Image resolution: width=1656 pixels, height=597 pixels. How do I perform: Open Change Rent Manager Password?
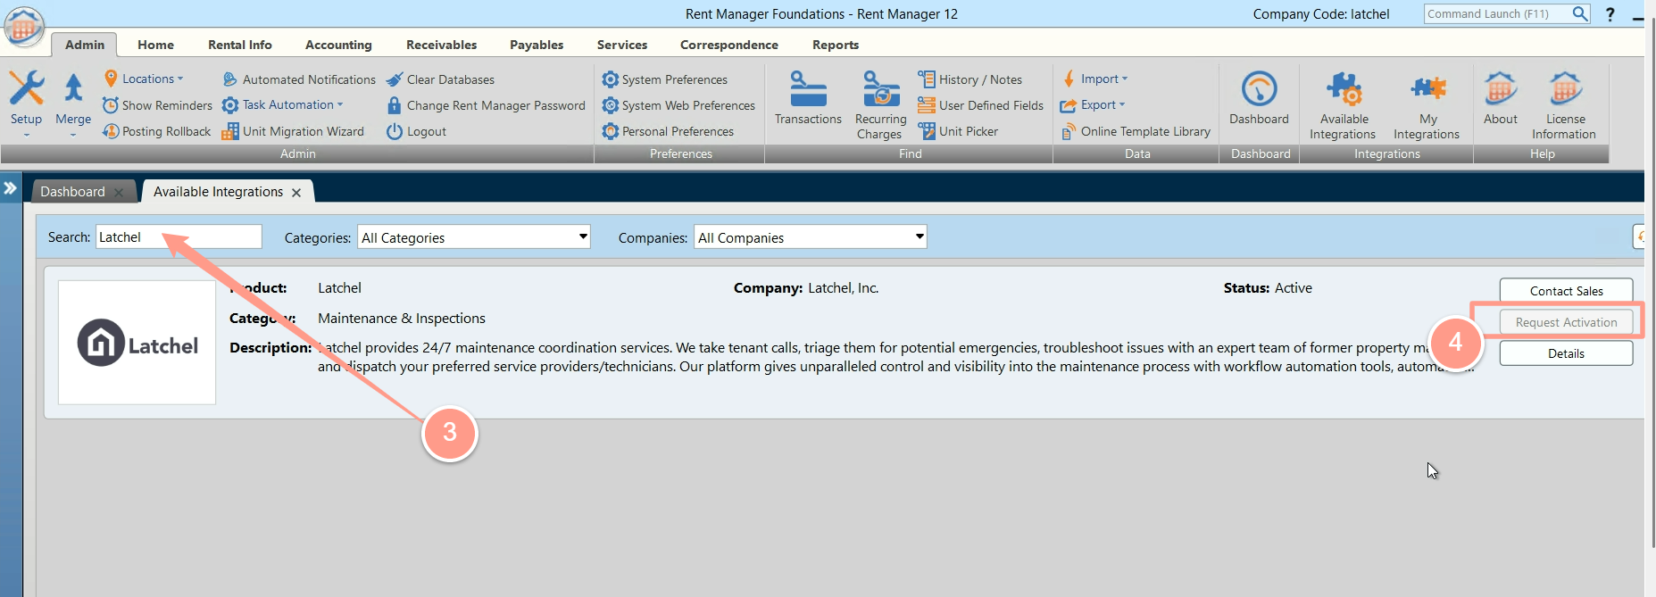click(486, 105)
